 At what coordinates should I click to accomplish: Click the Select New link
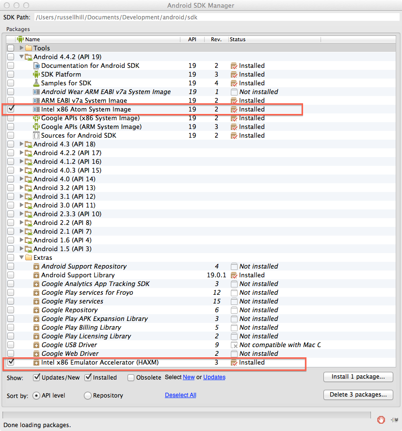pyautogui.click(x=189, y=377)
